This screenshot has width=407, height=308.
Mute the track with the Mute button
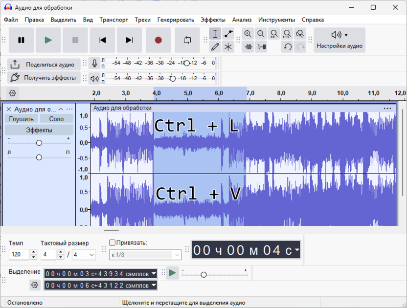pyautogui.click(x=22, y=119)
